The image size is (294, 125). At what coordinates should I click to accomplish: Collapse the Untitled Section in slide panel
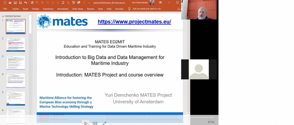[3, 16]
